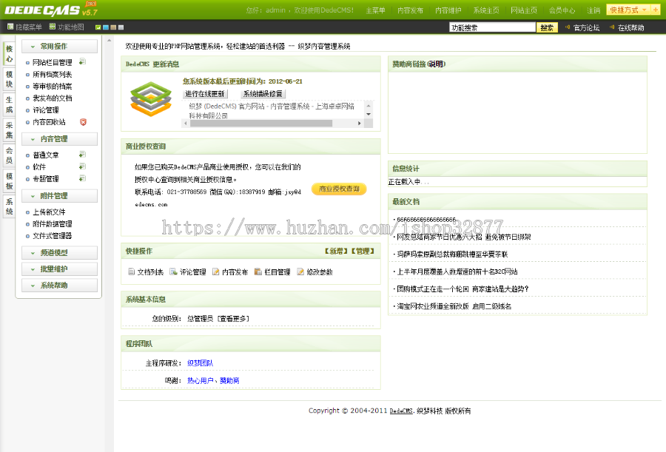666x452 pixels.
Task: Click add icon next to 普通文章
Action: tap(82, 155)
